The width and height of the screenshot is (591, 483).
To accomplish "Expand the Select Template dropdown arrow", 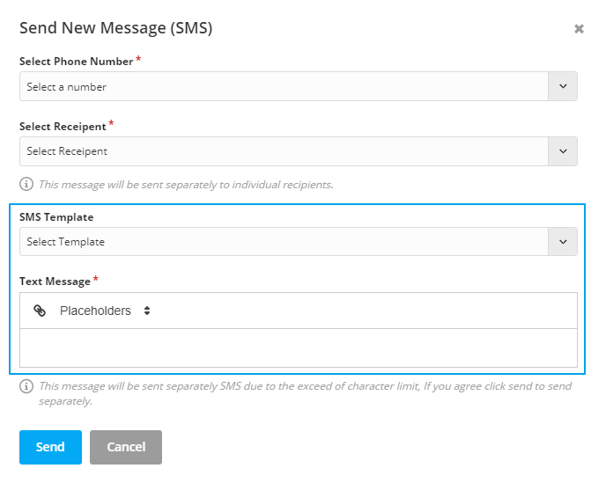I will click(x=563, y=242).
